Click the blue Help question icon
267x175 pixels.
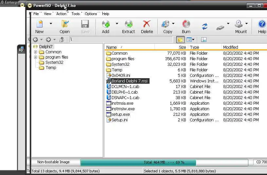click(262, 24)
